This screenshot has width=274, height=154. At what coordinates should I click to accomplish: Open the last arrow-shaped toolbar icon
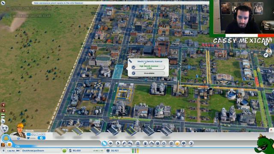pos(191,143)
